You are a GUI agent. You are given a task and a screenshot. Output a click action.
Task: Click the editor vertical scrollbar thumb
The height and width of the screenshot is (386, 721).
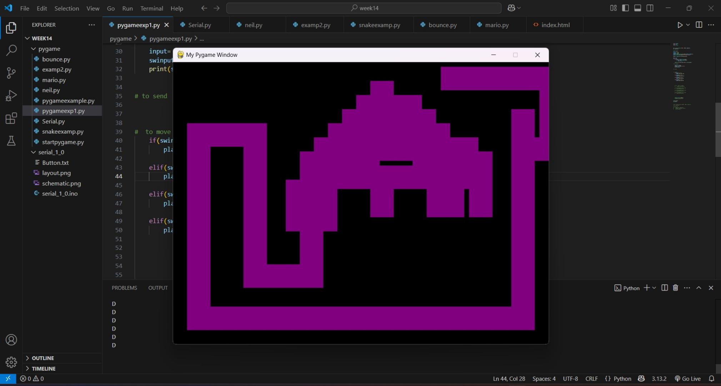[x=718, y=130]
